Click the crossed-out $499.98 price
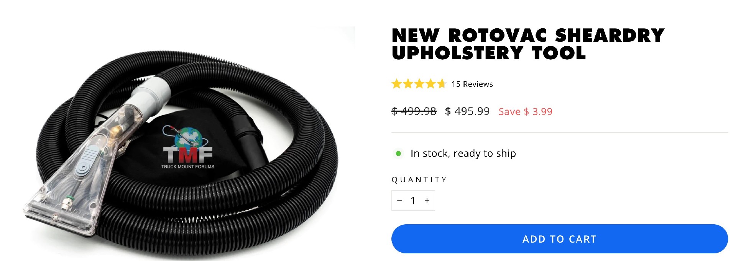The image size is (736, 261). 414,111
